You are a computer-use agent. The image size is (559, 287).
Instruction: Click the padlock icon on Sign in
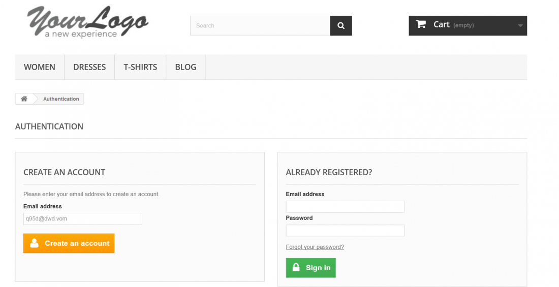[x=296, y=267]
